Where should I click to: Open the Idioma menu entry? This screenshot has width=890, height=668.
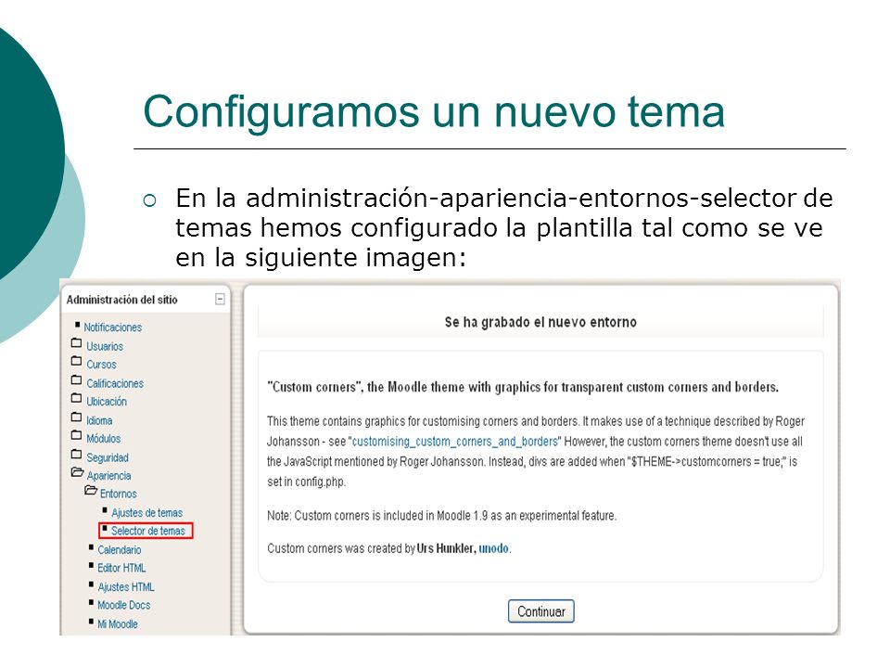(99, 420)
